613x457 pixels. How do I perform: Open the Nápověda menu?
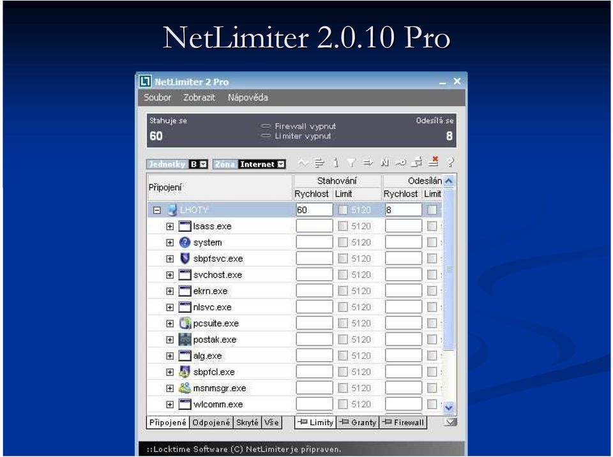click(248, 98)
